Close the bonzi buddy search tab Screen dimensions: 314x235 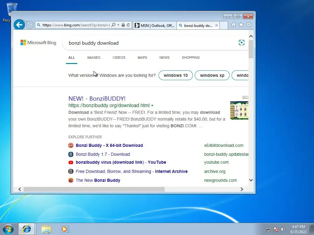coord(216,25)
